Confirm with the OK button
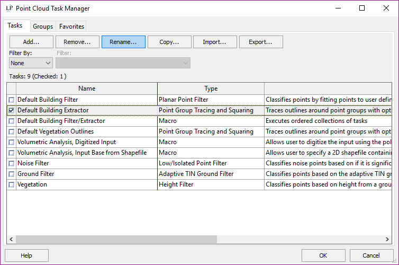 pos(323,255)
